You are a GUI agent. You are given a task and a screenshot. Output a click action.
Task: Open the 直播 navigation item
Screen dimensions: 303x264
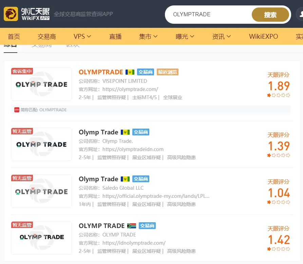point(115,36)
